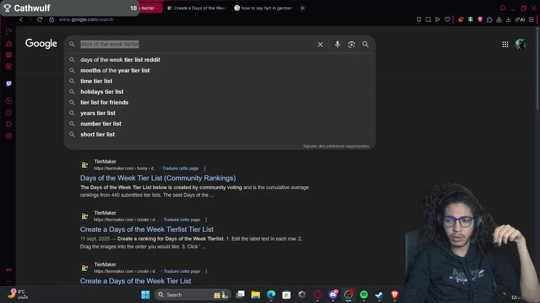Pin page with pinboard icon in address bar
Image resolution: width=540 pixels, height=303 pixels.
pos(419,19)
